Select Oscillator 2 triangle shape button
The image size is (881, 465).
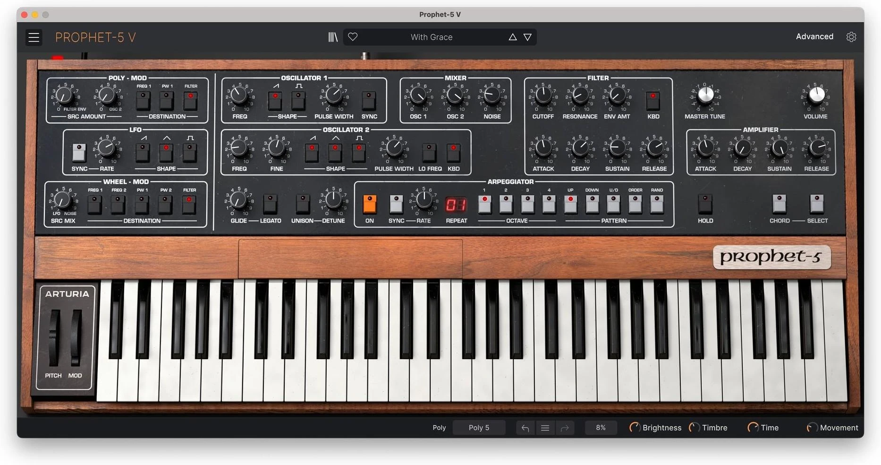335,153
